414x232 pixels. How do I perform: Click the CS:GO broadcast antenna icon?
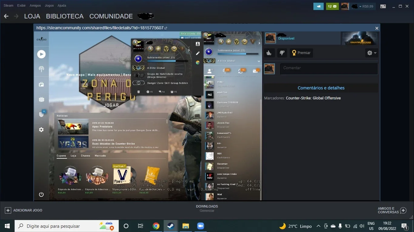coord(41,69)
